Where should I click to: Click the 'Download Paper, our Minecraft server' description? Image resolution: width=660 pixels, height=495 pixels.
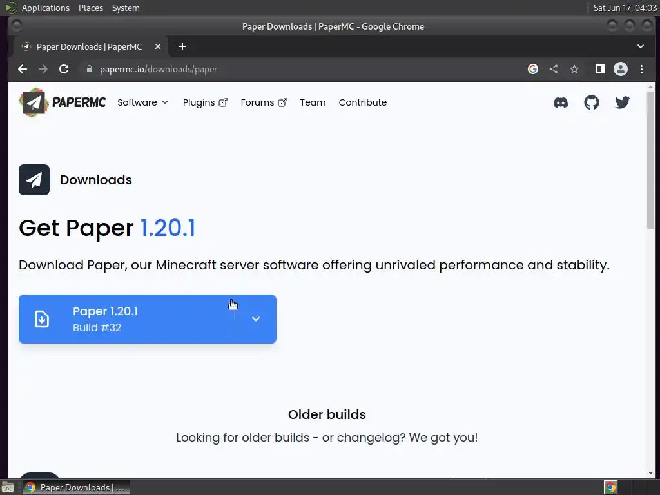point(314,265)
